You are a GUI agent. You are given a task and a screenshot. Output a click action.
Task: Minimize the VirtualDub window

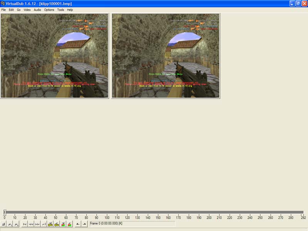[x=292, y=3]
